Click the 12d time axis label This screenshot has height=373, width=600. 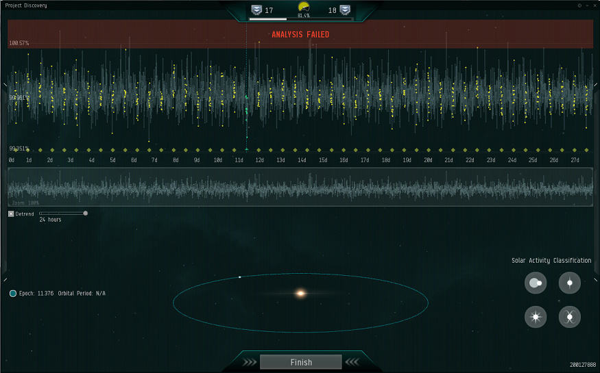point(259,160)
